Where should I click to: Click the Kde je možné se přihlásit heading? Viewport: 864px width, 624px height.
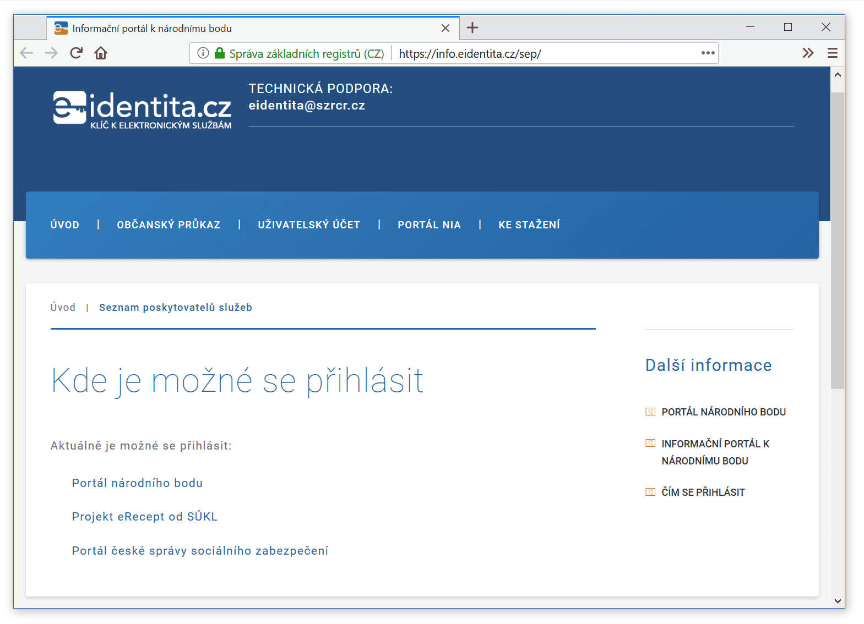pyautogui.click(x=237, y=381)
